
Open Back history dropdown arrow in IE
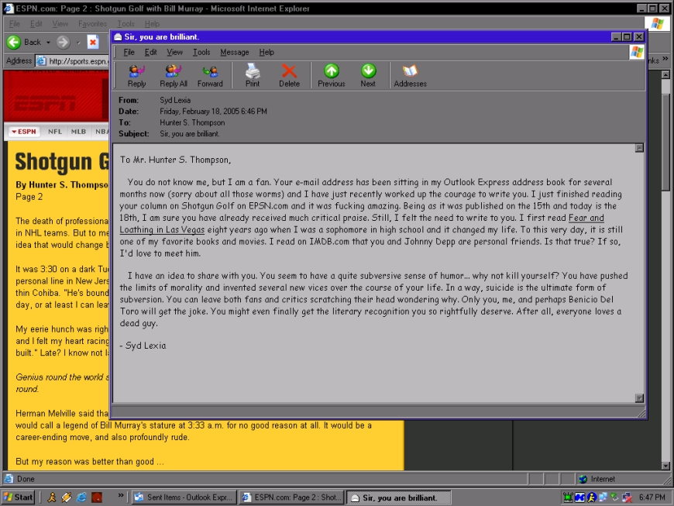[48, 43]
